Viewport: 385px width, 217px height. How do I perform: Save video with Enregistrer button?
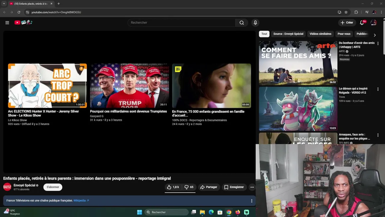tap(234, 187)
